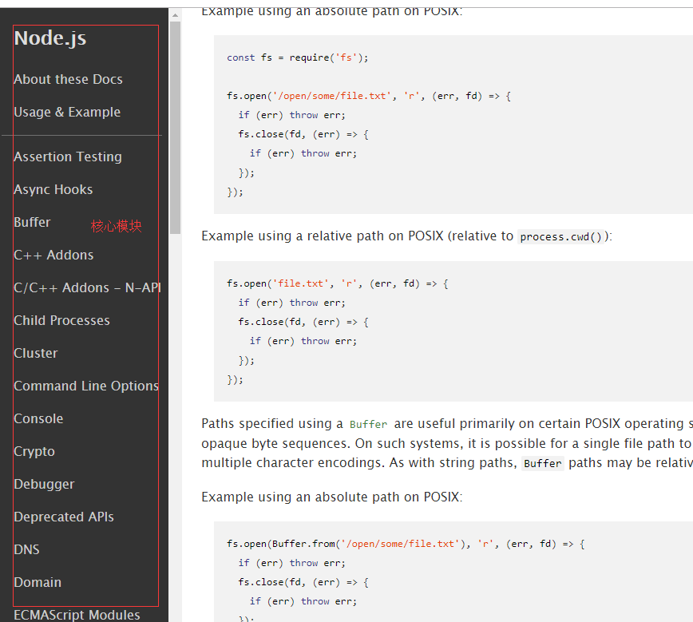The image size is (693, 622).
Task: Click the inline Buffer code before 'paths may be'
Action: pos(543,463)
